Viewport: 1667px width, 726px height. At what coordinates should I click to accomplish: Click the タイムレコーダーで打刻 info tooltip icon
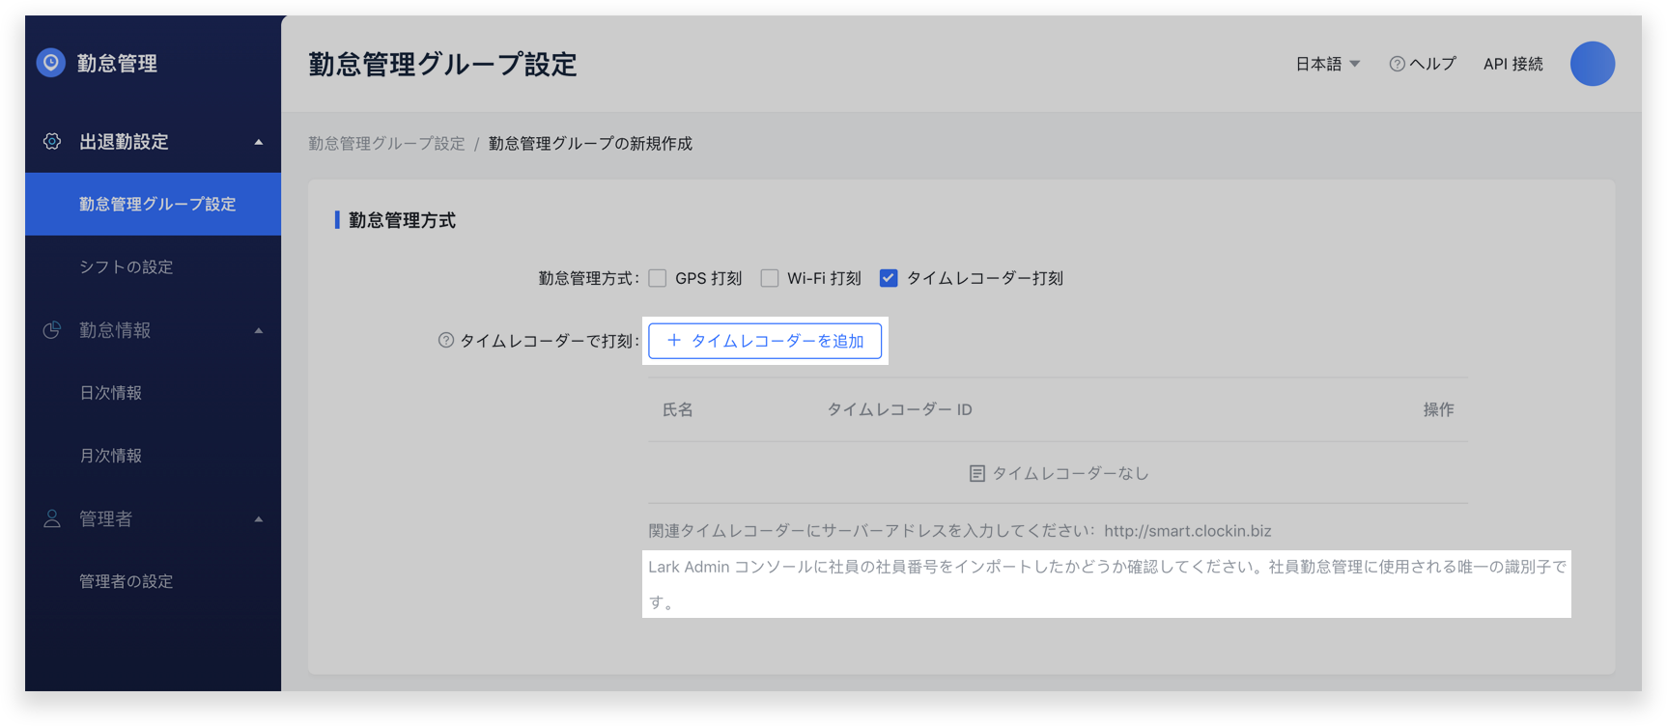[445, 341]
